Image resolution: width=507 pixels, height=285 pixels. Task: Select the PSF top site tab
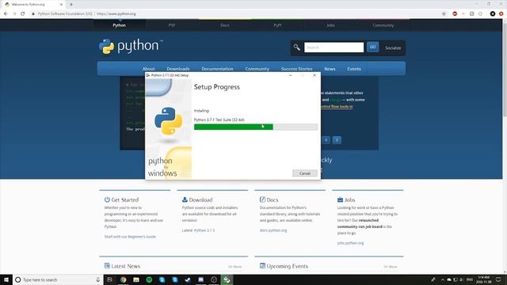[x=172, y=25]
